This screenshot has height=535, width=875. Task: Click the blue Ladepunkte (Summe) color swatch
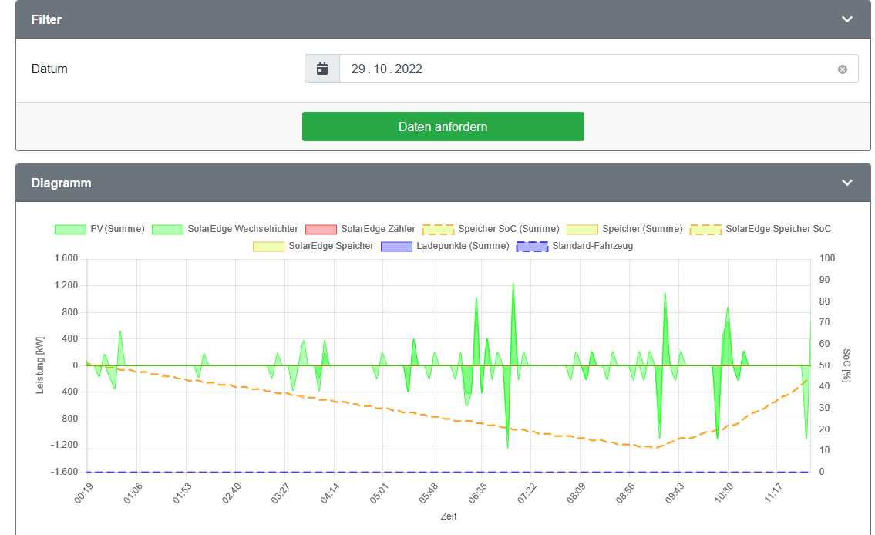click(x=396, y=246)
